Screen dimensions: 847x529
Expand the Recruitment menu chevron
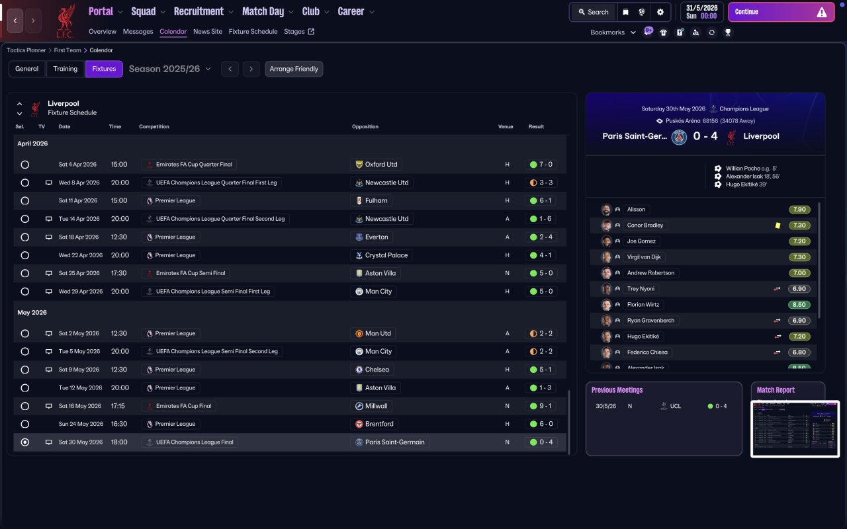(x=230, y=12)
